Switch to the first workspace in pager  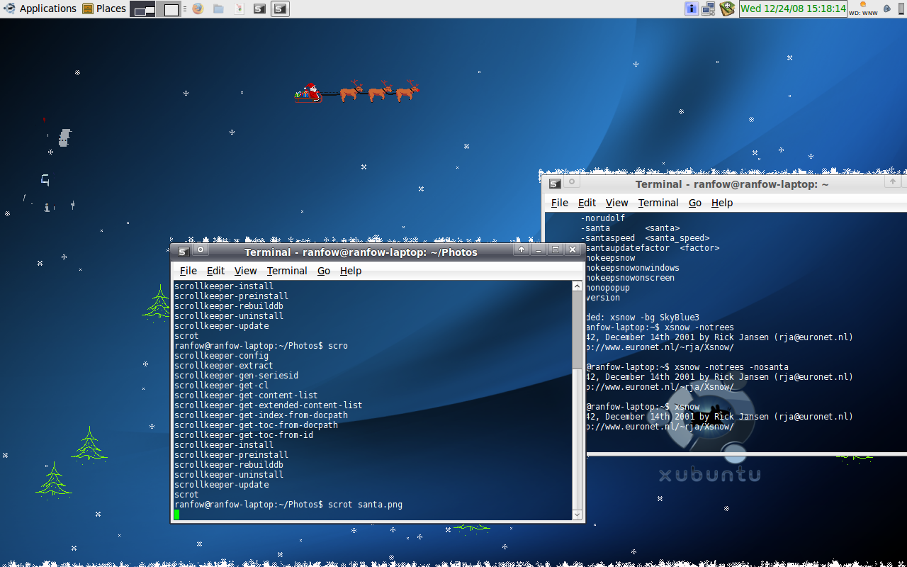point(144,9)
